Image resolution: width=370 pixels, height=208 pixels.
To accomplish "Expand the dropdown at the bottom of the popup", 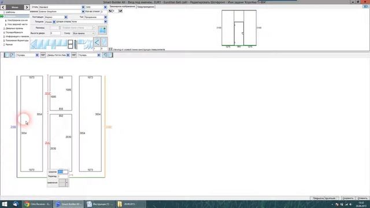I will [67, 183].
